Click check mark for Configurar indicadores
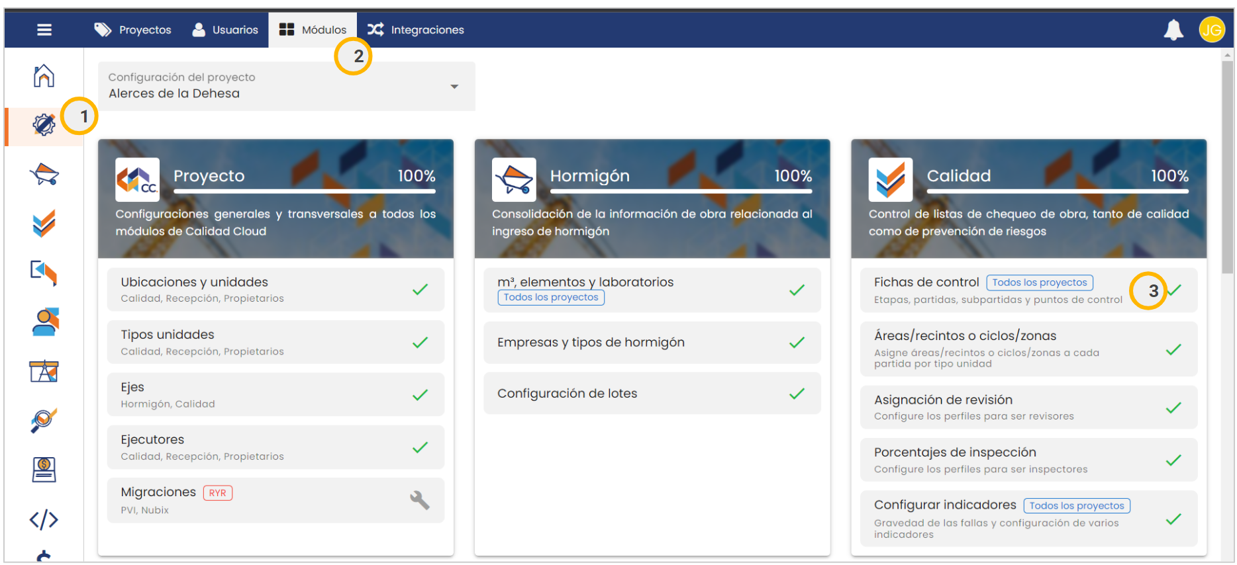Image resolution: width=1237 pixels, height=565 pixels. [x=1173, y=519]
